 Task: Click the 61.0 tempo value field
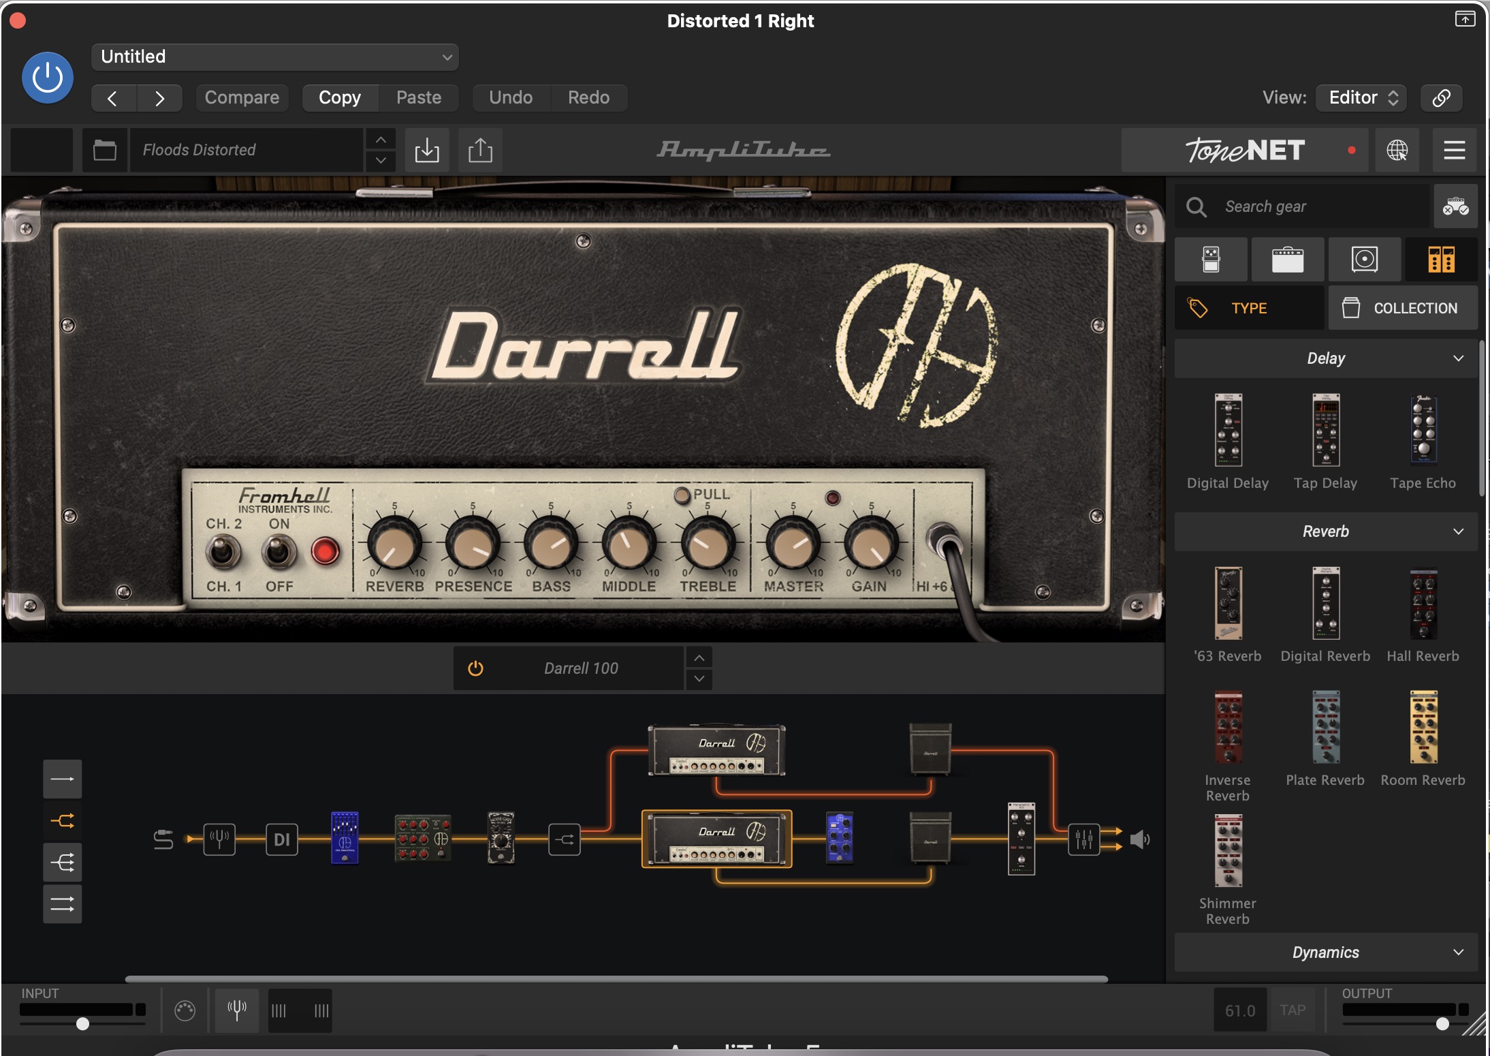tap(1240, 1010)
